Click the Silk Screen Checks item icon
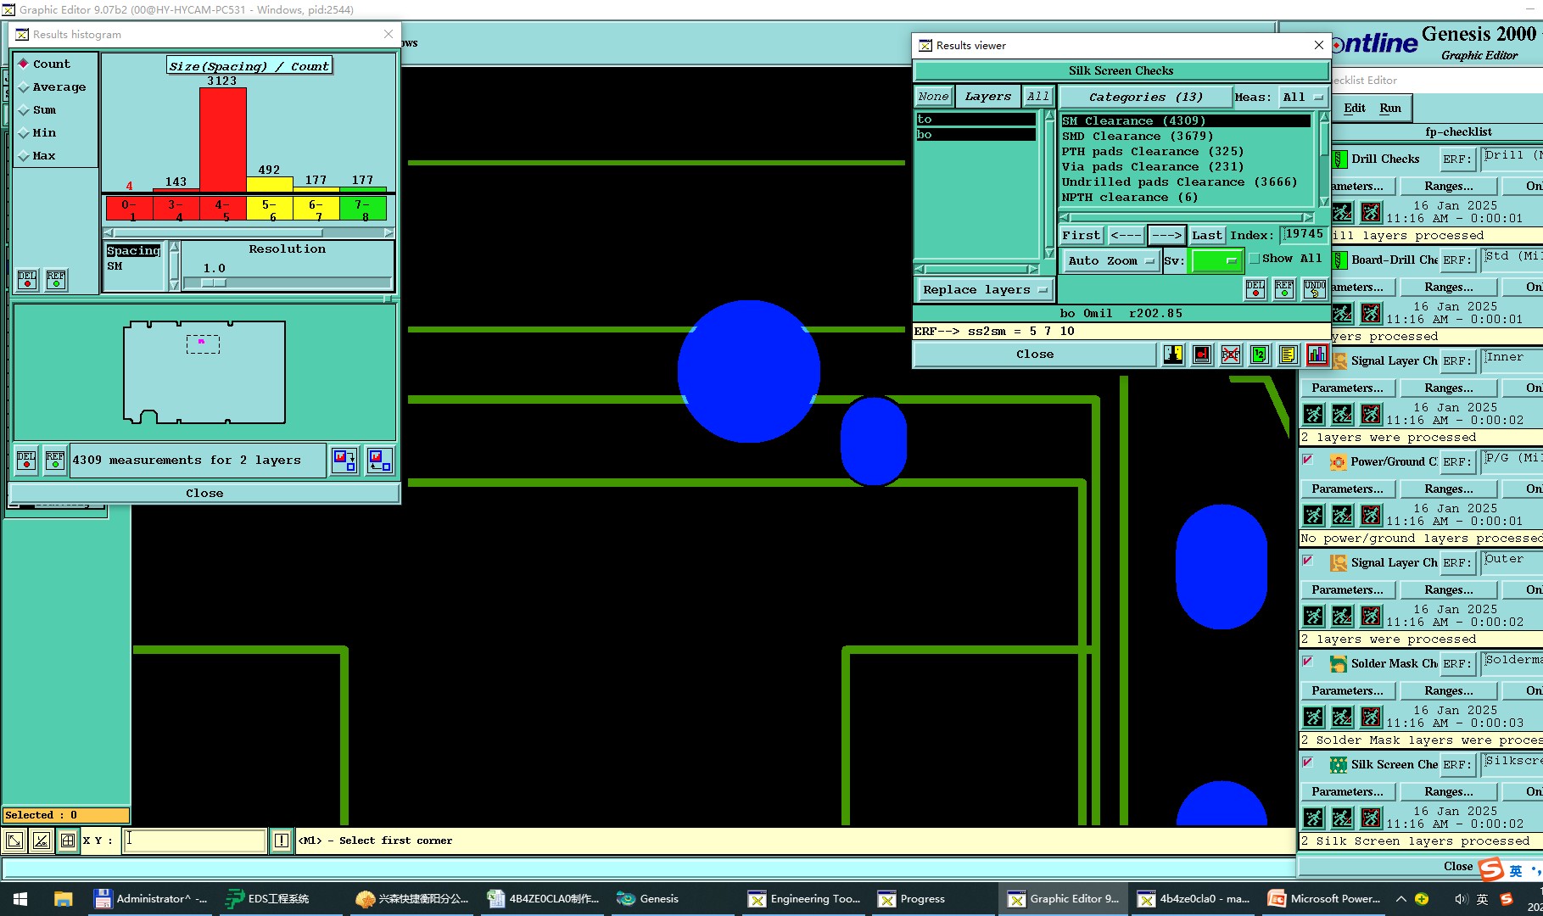Viewport: 1543px width, 916px height. 1338,764
